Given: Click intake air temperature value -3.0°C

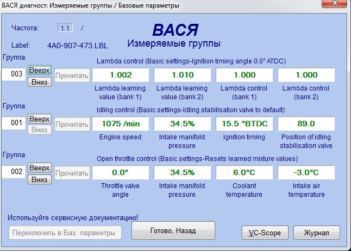Looking at the screenshot, I should point(306,172).
